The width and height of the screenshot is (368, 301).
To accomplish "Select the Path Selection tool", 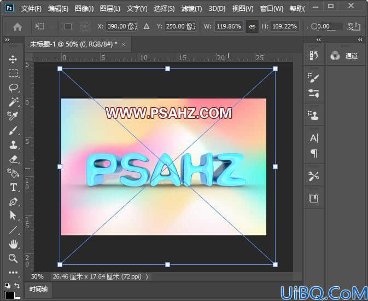I will [x=13, y=216].
